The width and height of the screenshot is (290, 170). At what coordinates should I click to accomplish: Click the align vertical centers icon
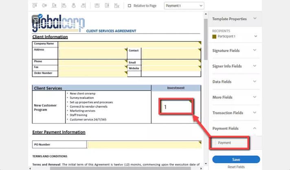tap(44, 6)
